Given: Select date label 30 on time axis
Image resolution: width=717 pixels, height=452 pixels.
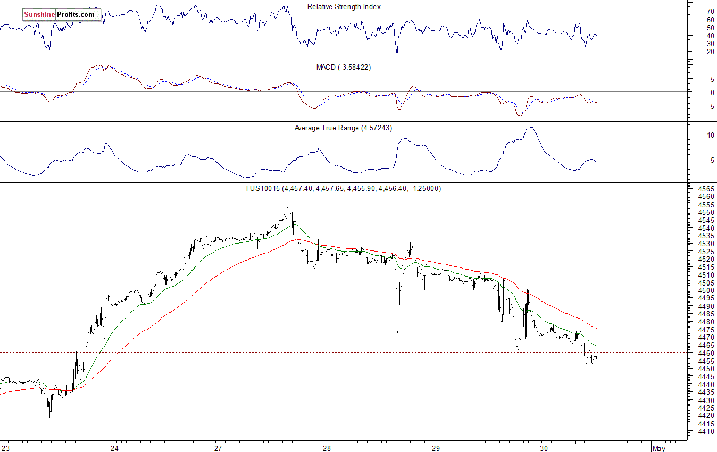Looking at the screenshot, I should pyautogui.click(x=545, y=448).
